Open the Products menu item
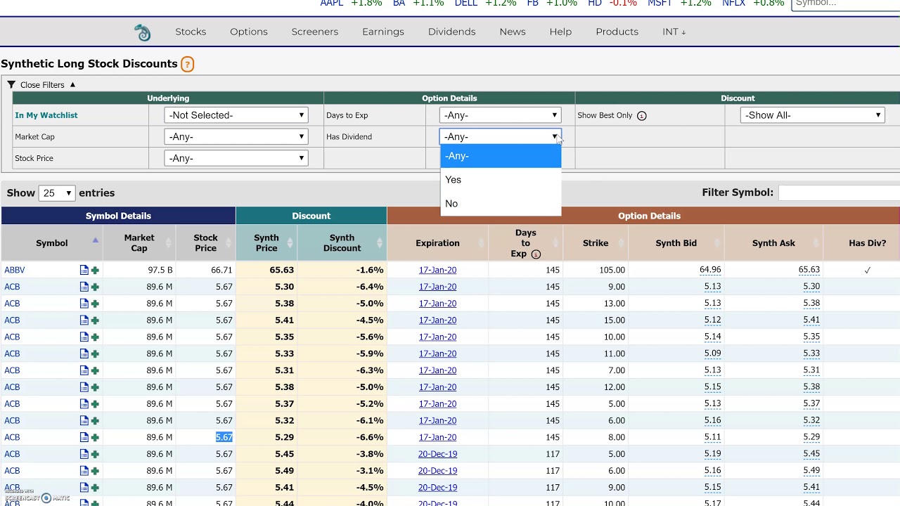 click(x=617, y=32)
